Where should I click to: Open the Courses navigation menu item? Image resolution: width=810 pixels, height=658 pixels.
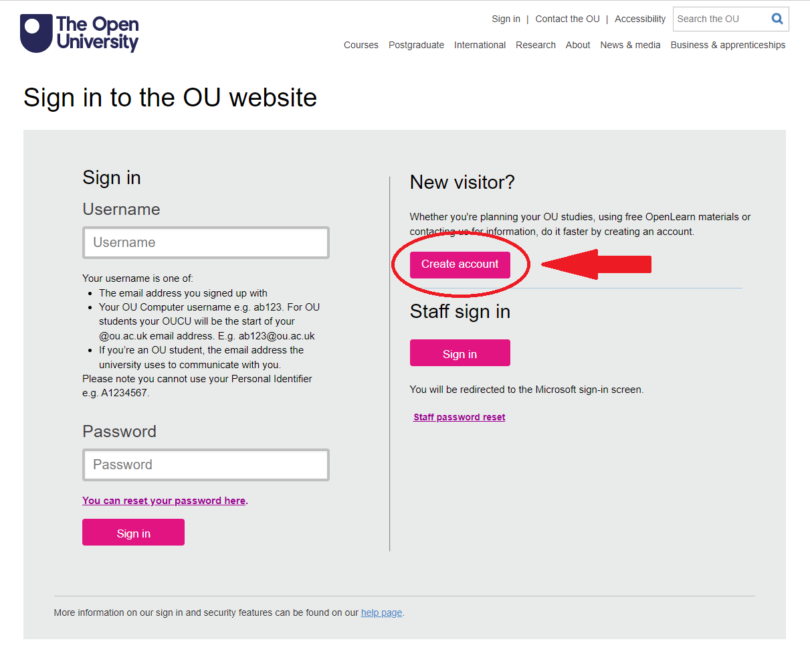(x=361, y=45)
